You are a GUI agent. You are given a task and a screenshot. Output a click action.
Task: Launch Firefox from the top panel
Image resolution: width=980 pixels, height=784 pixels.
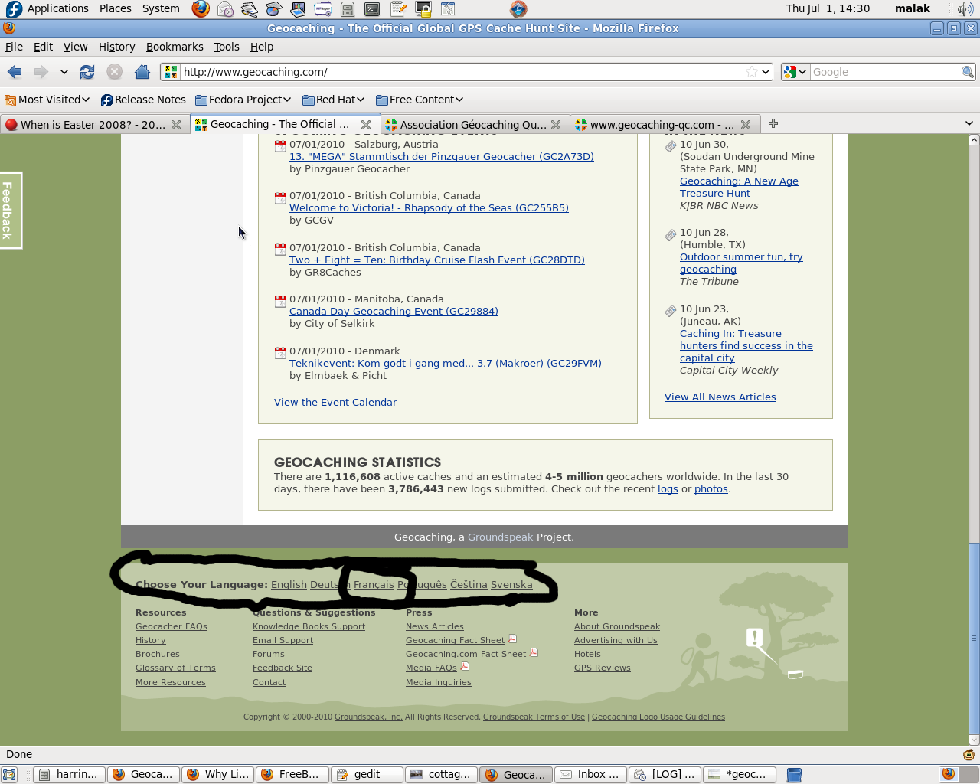point(201,9)
